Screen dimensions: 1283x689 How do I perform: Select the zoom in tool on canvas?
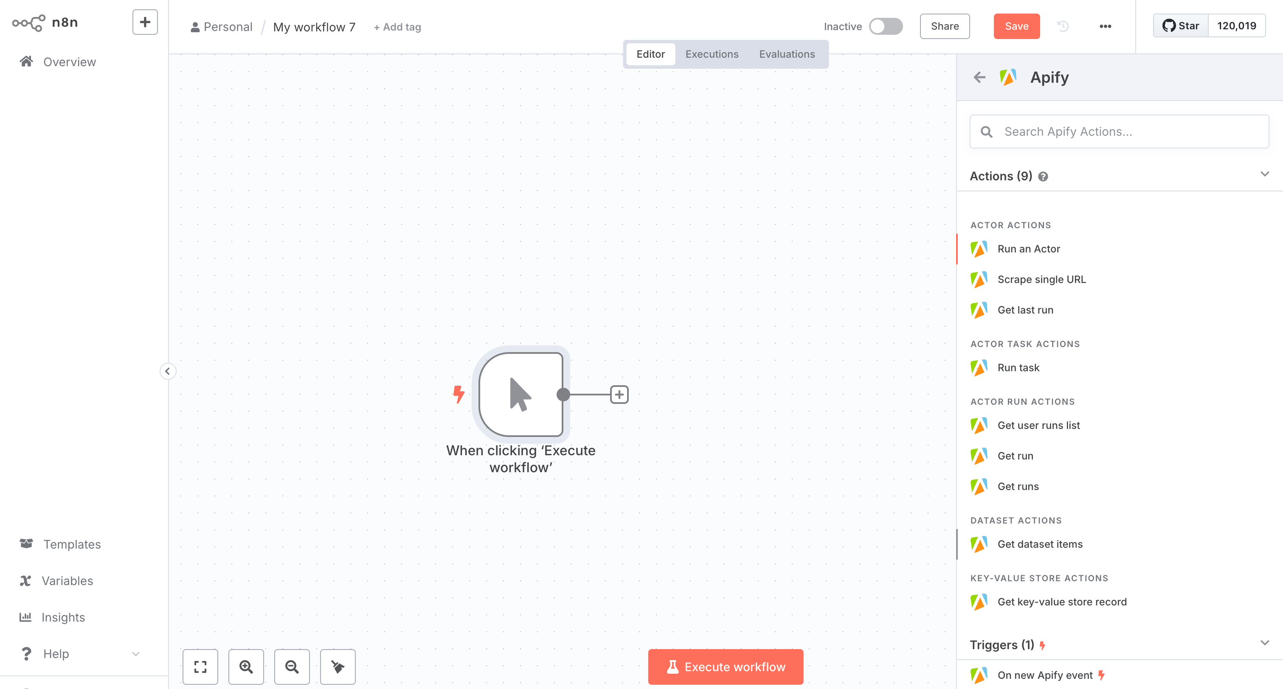point(246,667)
